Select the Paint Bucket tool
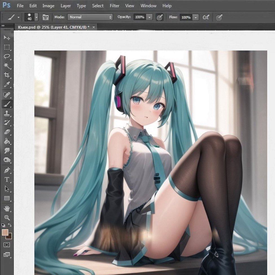Image resolution: width=275 pixels, height=275 pixels. click(x=7, y=141)
